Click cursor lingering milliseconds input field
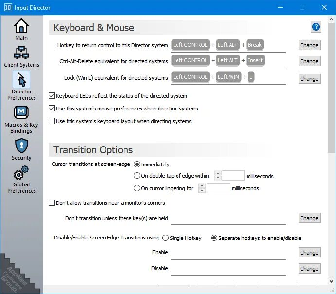The height and width of the screenshot is (294, 336). (218, 188)
